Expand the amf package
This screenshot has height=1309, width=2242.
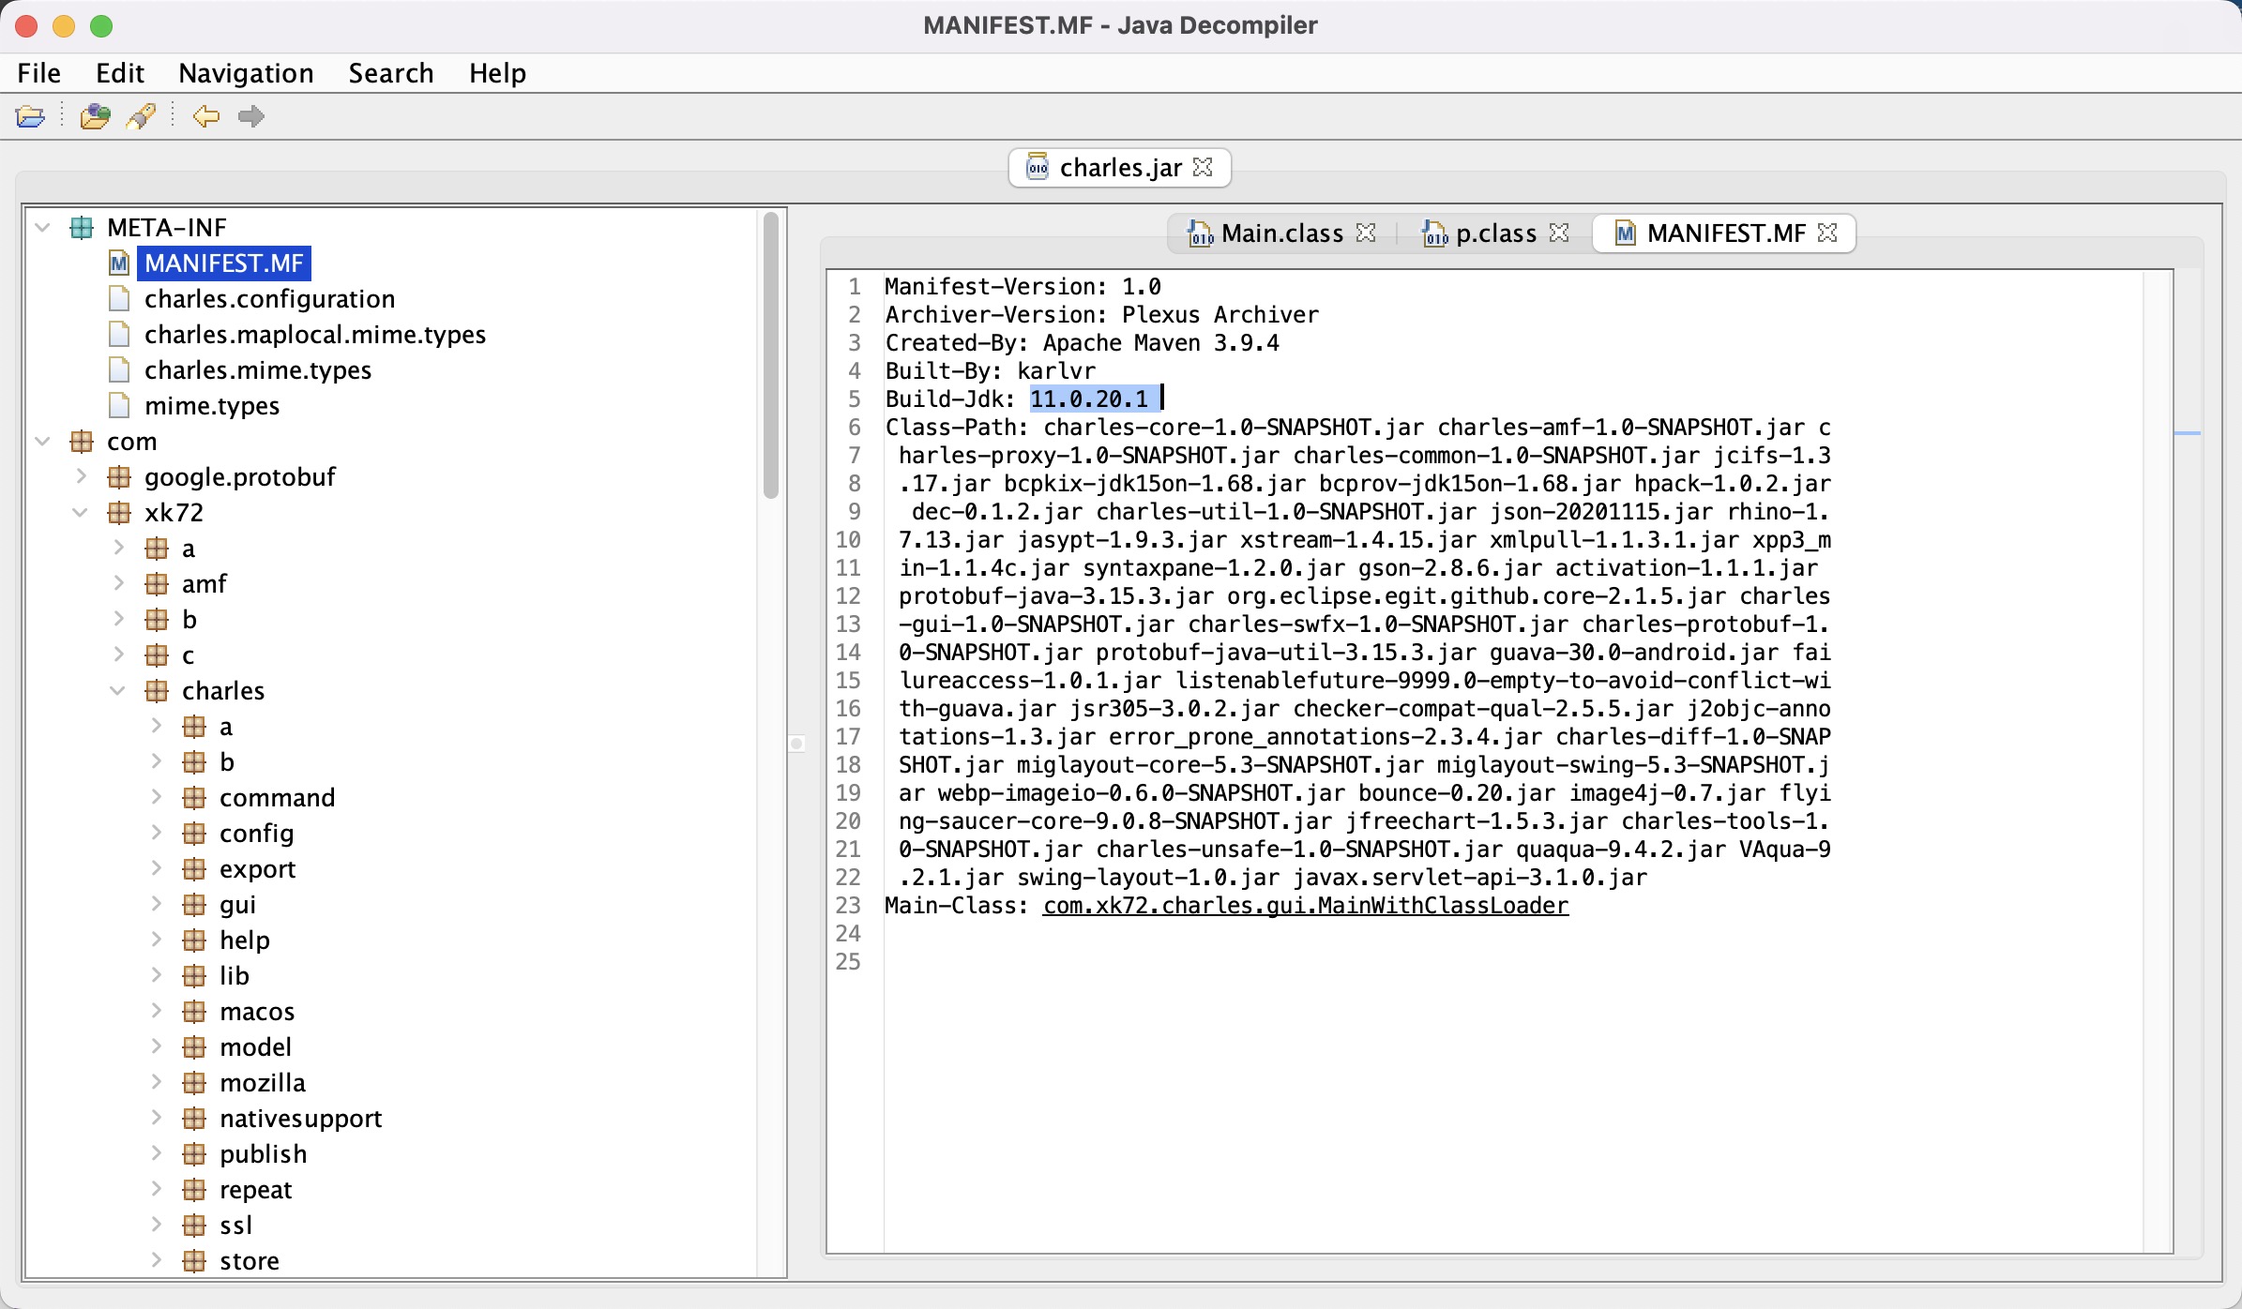(119, 584)
